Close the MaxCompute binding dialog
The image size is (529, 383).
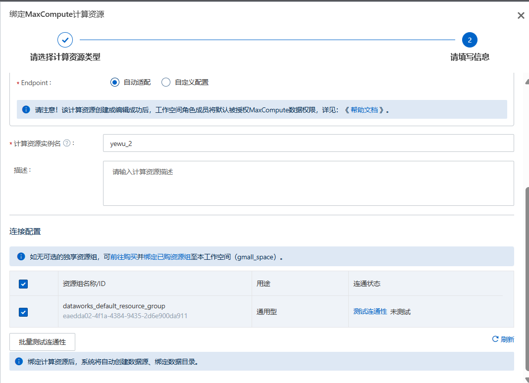pos(521,15)
